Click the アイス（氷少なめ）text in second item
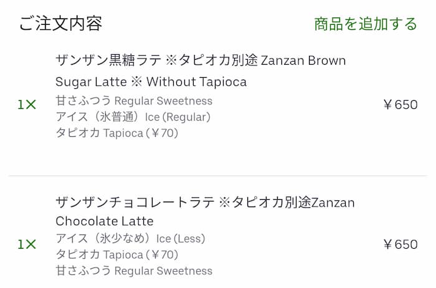The width and height of the screenshot is (436, 288). click(104, 239)
